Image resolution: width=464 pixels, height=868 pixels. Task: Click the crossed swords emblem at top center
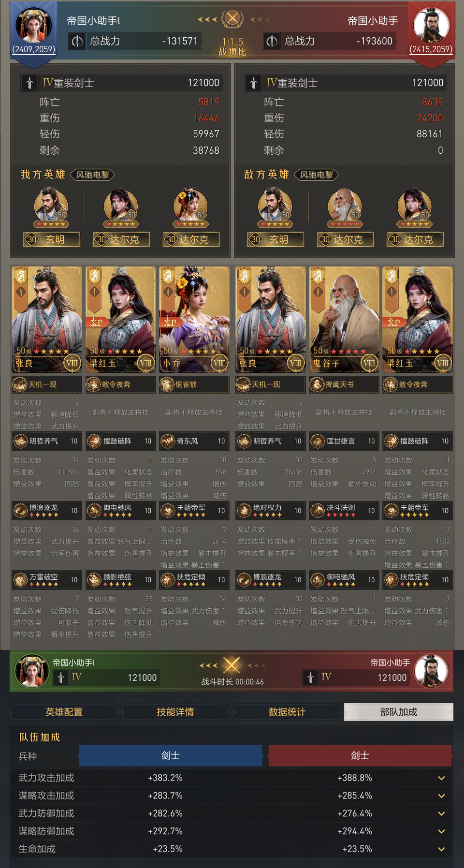pyautogui.click(x=232, y=19)
